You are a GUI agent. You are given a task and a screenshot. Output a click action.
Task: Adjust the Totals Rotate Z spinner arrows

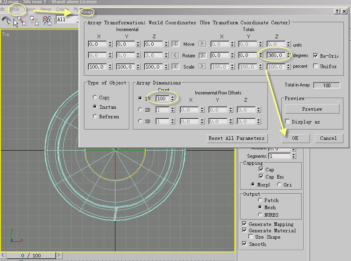point(288,55)
